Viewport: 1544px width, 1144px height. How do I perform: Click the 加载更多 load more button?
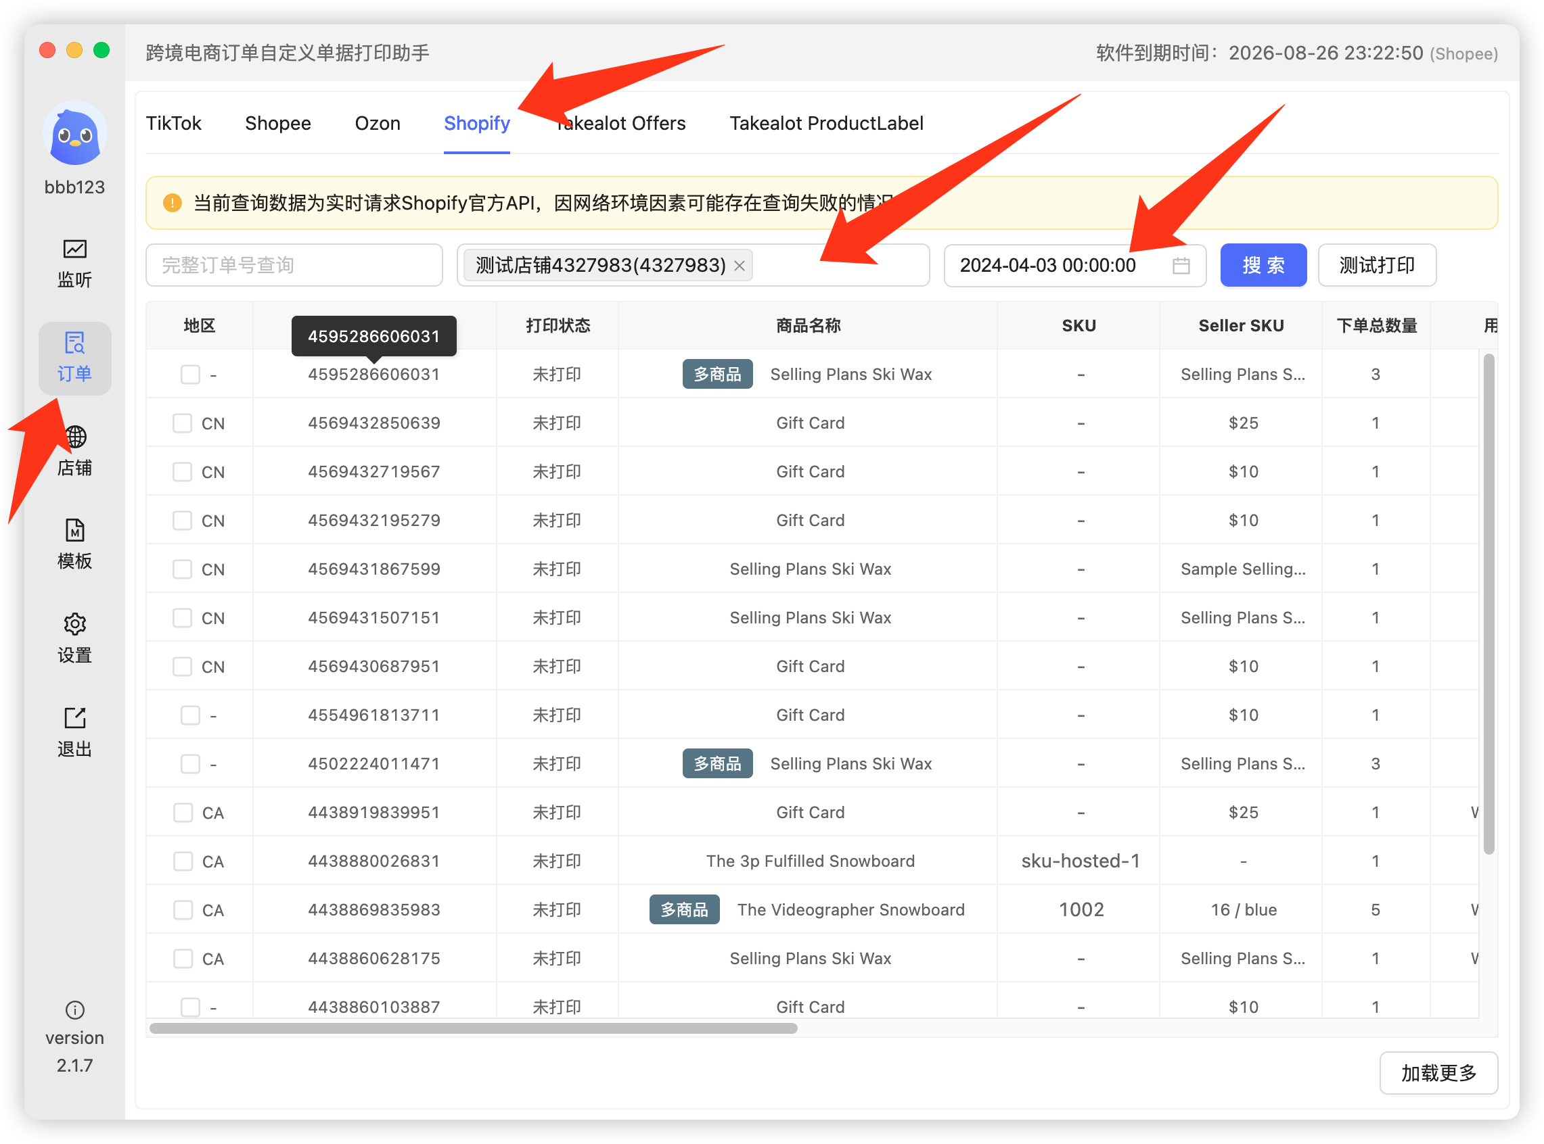[1438, 1074]
